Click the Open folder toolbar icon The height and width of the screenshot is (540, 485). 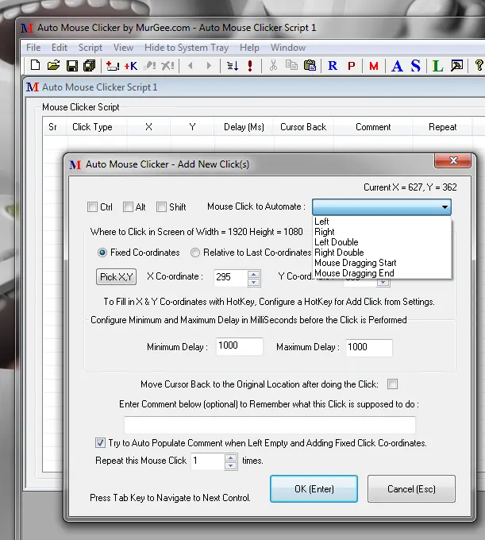pyautogui.click(x=53, y=66)
